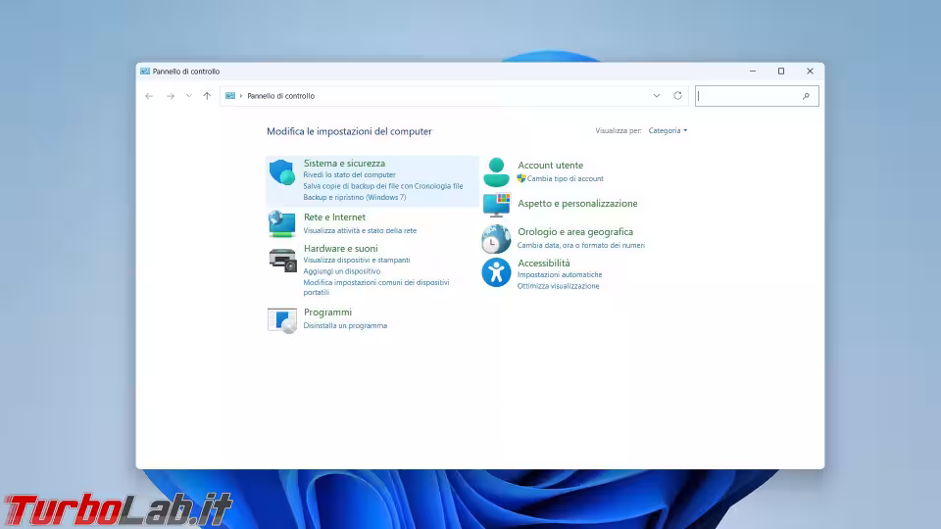Viewport: 941px width, 529px height.
Task: Click the Orologio e area geografica clock icon
Action: coord(496,238)
